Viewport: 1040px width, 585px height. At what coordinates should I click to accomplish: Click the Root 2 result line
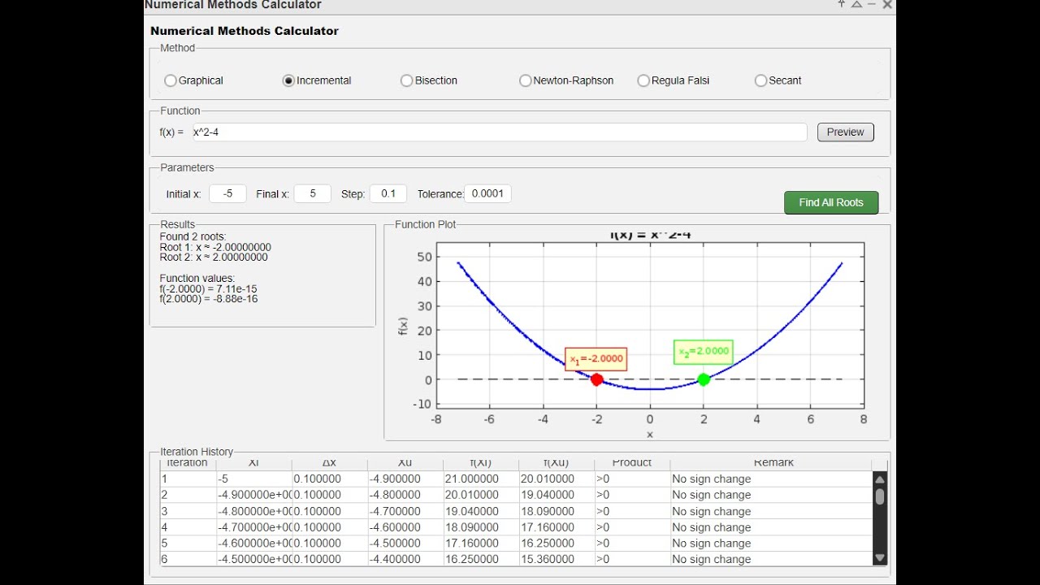point(214,258)
